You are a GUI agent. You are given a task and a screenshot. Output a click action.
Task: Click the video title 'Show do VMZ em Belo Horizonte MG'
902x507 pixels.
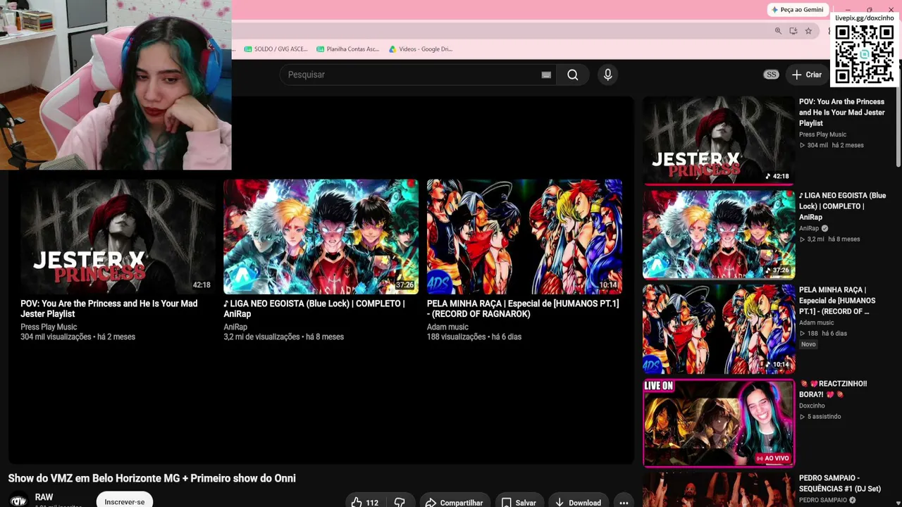pyautogui.click(x=152, y=478)
